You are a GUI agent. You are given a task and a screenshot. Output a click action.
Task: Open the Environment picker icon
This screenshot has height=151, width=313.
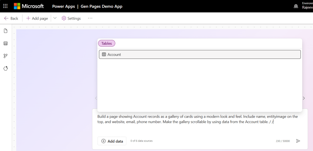(296, 6)
